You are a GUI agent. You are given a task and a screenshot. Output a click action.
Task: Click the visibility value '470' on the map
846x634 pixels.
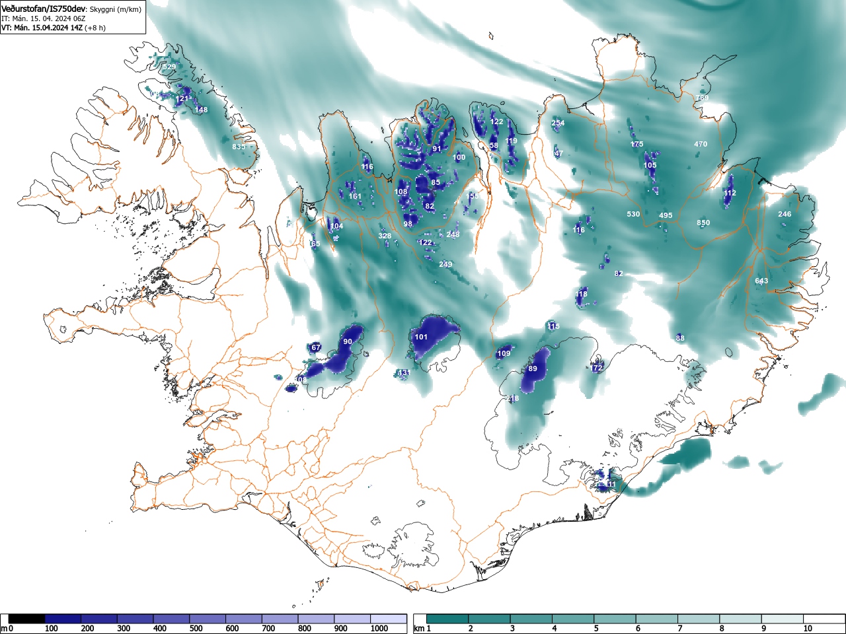701,144
